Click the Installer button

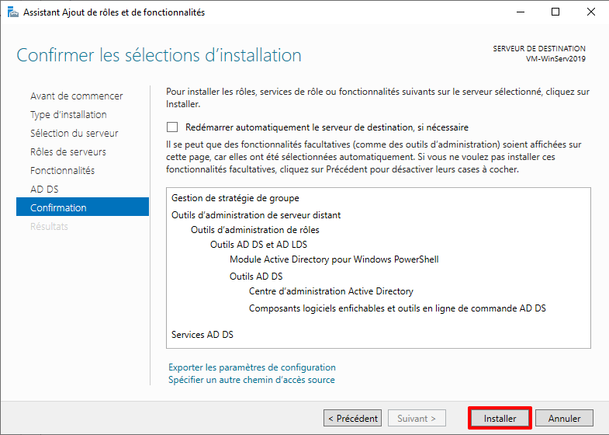[500, 418]
